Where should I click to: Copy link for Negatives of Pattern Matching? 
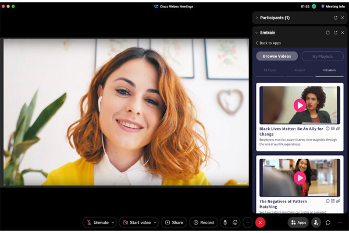pyautogui.click(x=338, y=201)
